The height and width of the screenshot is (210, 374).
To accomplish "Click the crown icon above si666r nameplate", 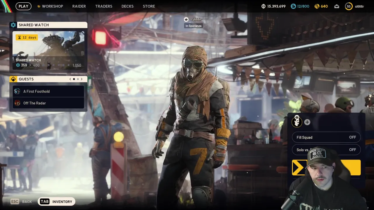I will (186, 19).
